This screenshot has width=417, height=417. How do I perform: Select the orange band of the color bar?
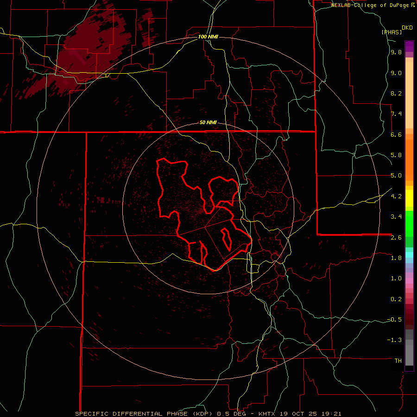point(409,160)
